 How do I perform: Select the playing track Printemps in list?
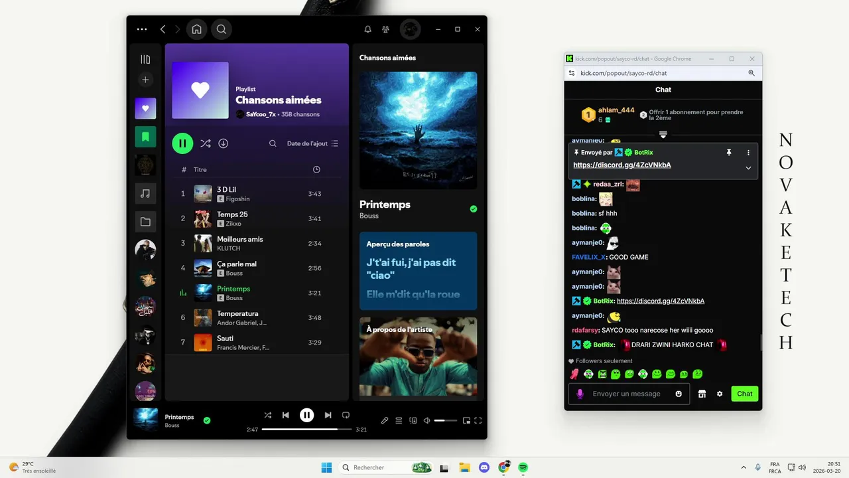(x=257, y=293)
